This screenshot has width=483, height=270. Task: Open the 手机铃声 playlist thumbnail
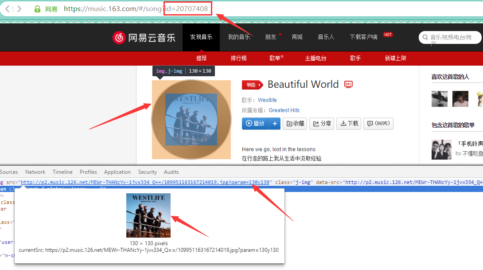(x=441, y=149)
